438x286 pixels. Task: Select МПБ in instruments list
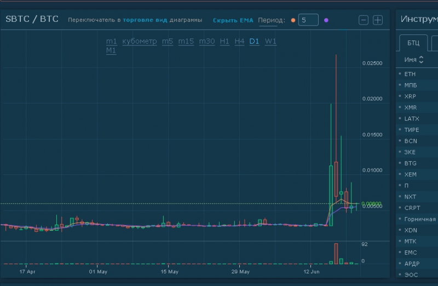tap(417, 85)
